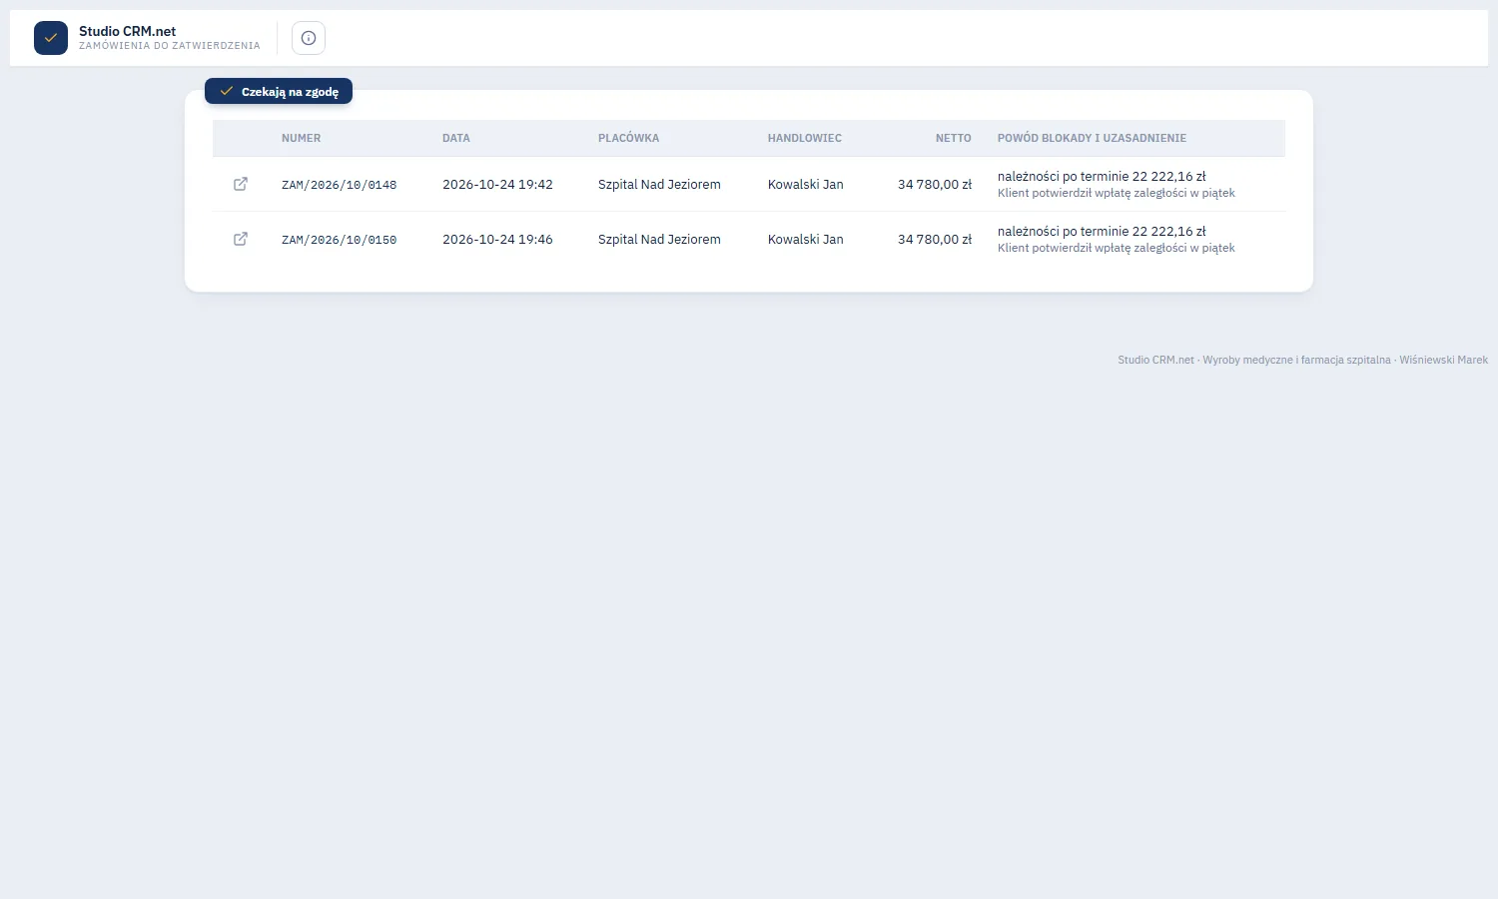
Task: Select the 'Czekają na zgodę' tab
Action: pos(279,91)
